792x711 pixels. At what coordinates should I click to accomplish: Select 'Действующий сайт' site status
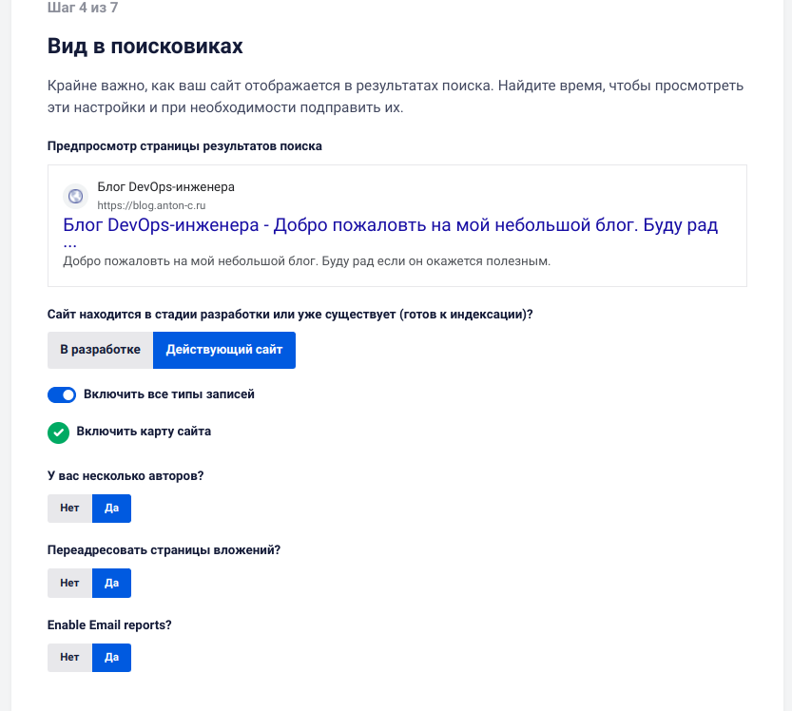click(x=224, y=350)
